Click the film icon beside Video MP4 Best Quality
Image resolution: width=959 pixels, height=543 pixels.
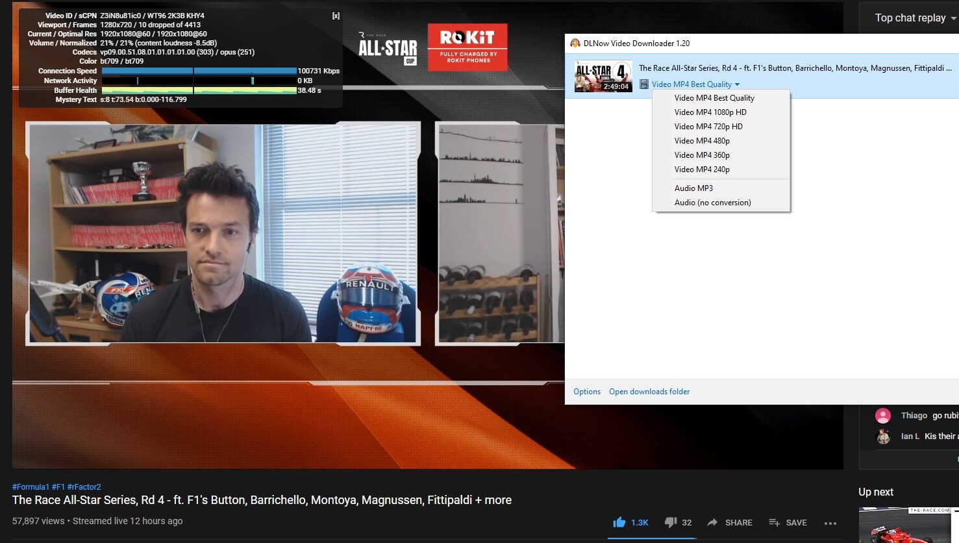point(644,84)
